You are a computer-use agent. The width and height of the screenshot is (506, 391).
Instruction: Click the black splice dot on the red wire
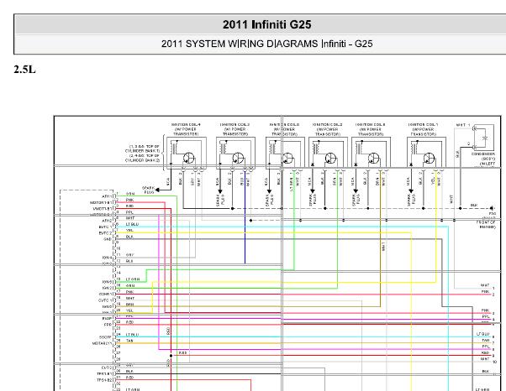(171, 356)
